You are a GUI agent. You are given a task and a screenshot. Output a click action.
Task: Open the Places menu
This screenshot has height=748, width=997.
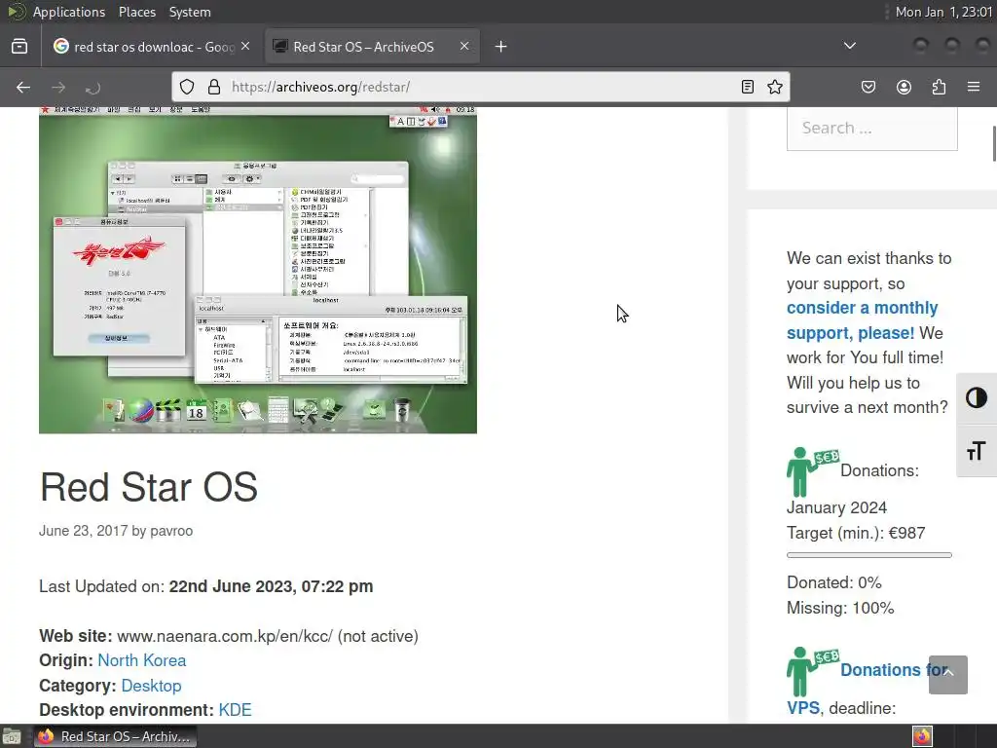click(x=136, y=12)
